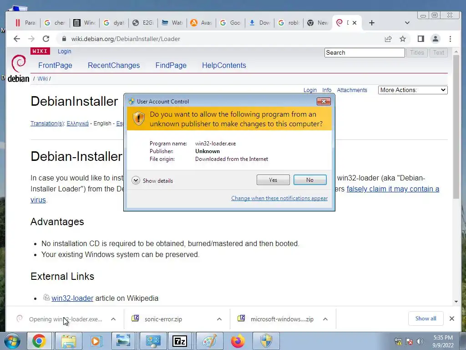Viewport: 466px width, 350px height.
Task: Click the Wiki breadcrumb link
Action: point(42,79)
